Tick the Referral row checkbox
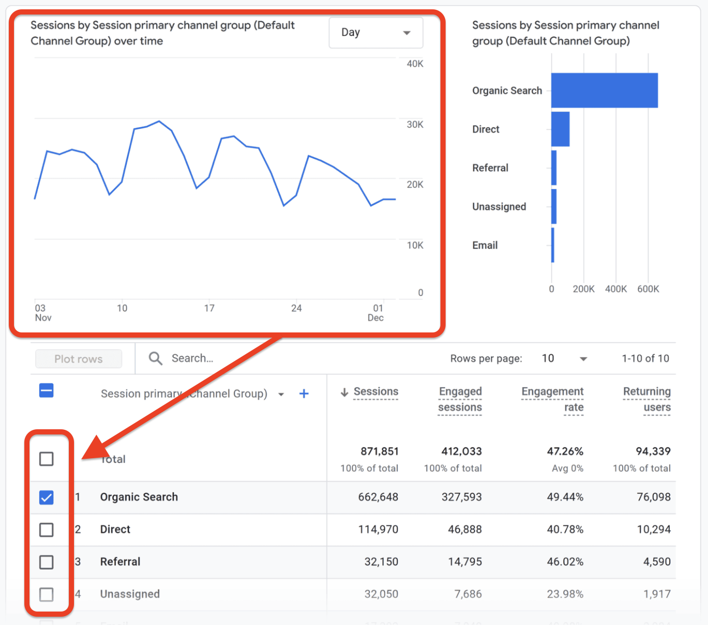Screen dimensions: 708x625 click(47, 562)
